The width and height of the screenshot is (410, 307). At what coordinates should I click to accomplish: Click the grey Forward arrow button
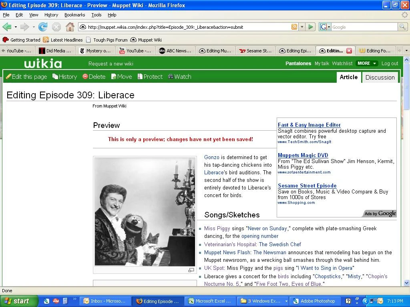24,27
